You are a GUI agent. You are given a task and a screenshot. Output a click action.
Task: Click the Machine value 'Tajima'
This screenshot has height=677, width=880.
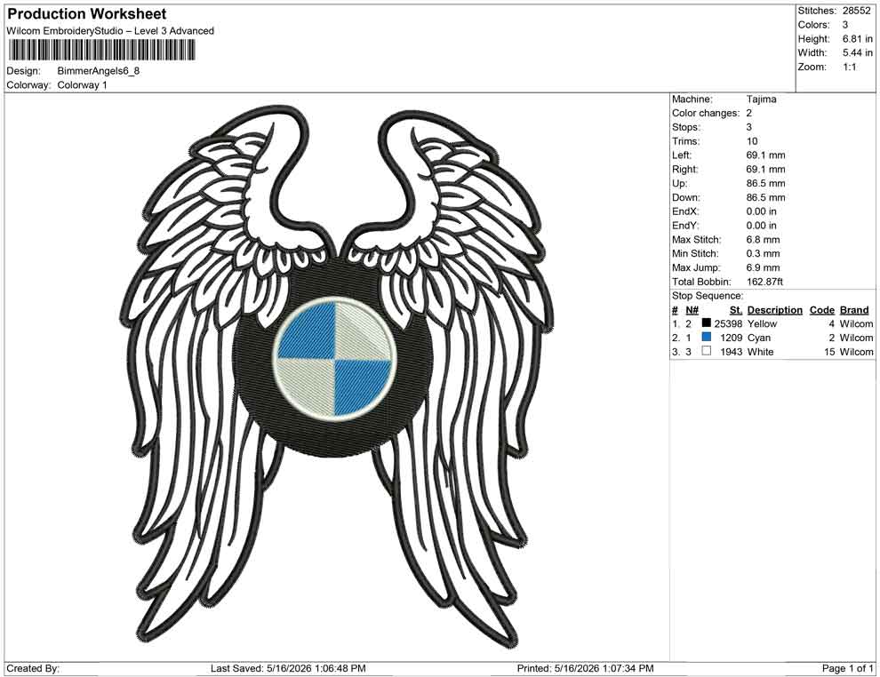click(762, 100)
